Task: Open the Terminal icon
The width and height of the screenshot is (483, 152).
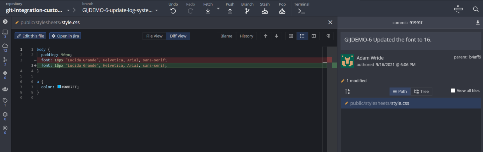Action: click(302, 11)
